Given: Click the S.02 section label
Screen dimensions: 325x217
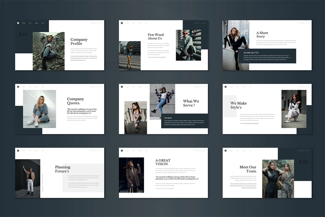Looking at the screenshot, I should [x=303, y=162].
